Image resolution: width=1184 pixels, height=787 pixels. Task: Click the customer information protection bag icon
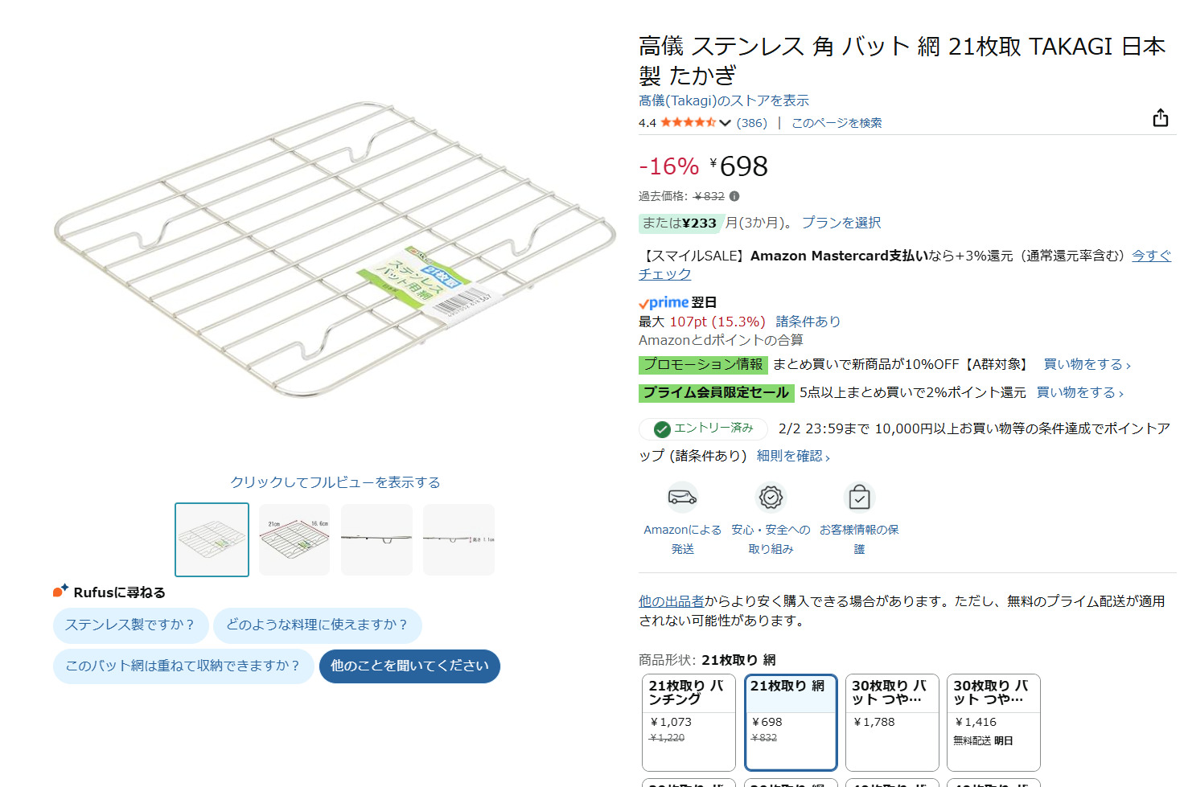tap(859, 498)
